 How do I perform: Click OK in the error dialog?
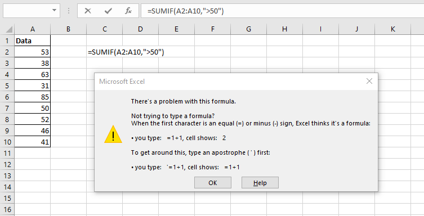[212, 183]
